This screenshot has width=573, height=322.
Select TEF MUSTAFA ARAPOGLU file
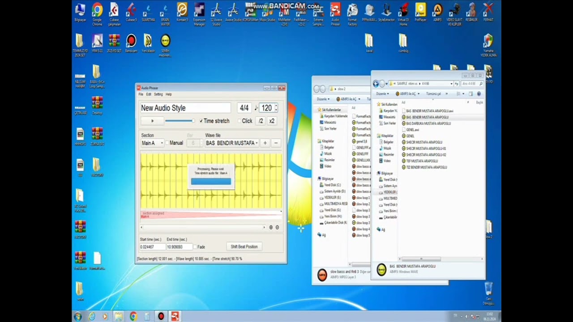[x=419, y=161]
